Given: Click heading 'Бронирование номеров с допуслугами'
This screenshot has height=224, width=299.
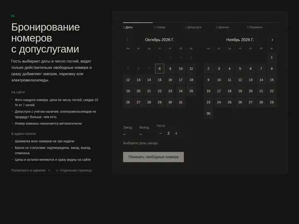Looking at the screenshot, I should pos(45,38).
